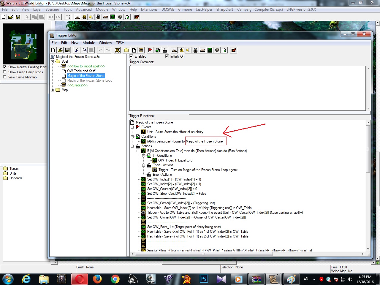Copy selection using Trigger Editor toolbar icon

(84, 50)
